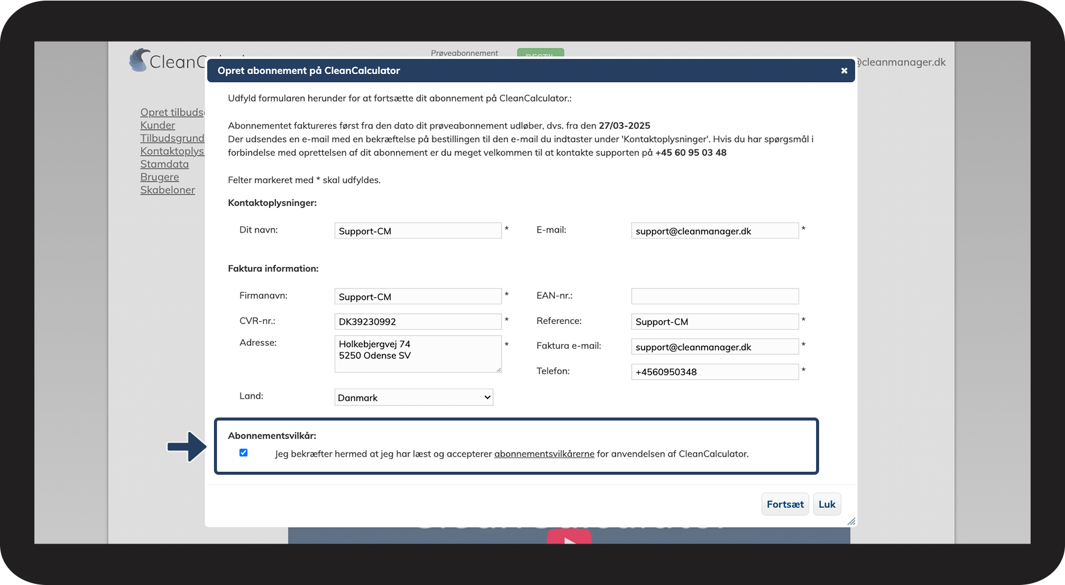Click the Telefon input field
Viewport: 1065px width, 585px height.
(715, 372)
